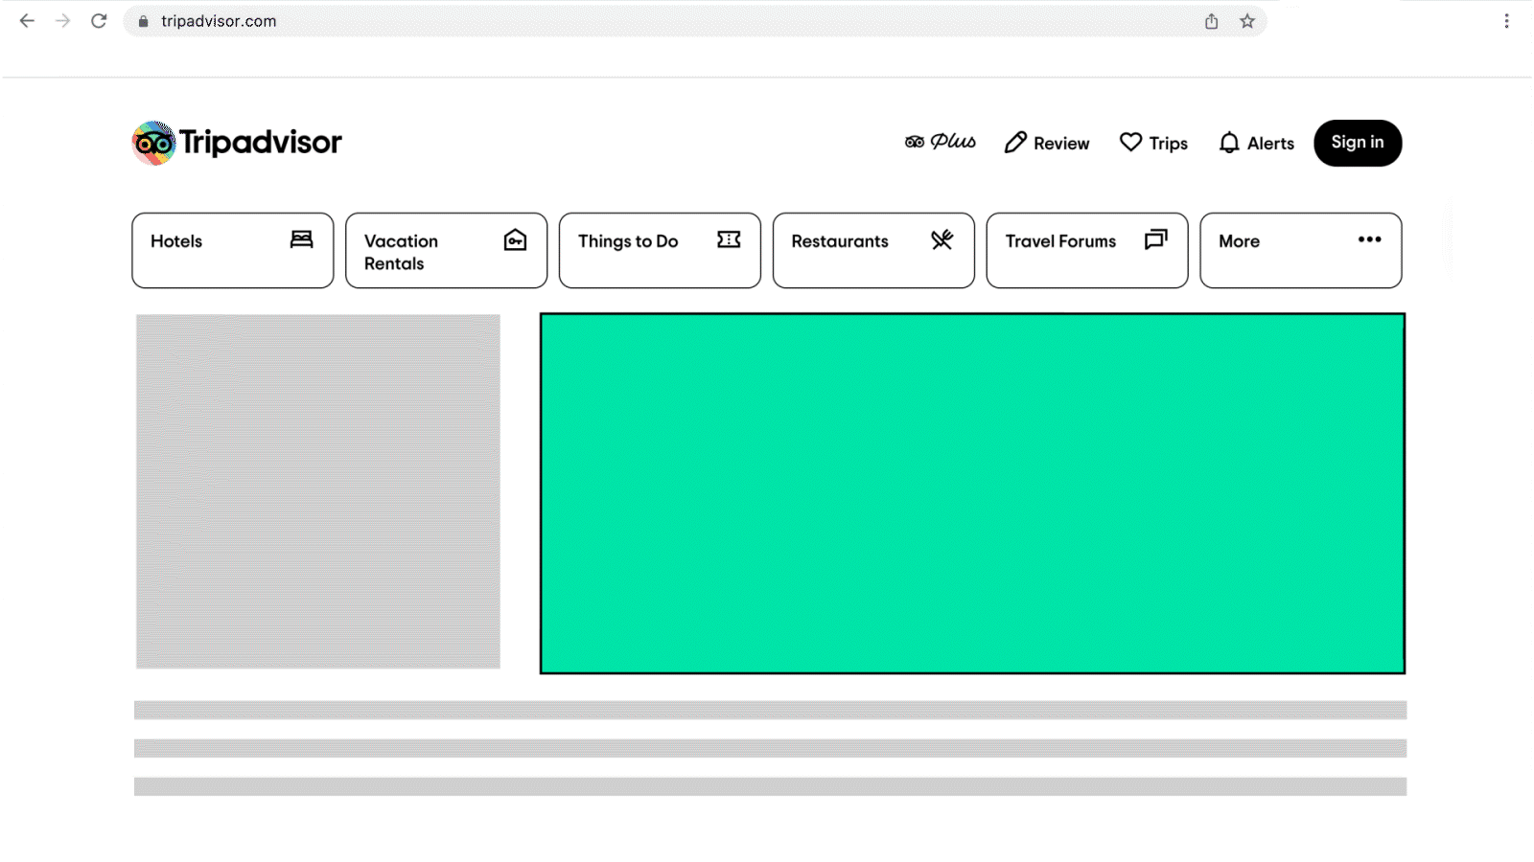The height and width of the screenshot is (862, 1534).
Task: Open Travel Forums category
Action: point(1087,250)
